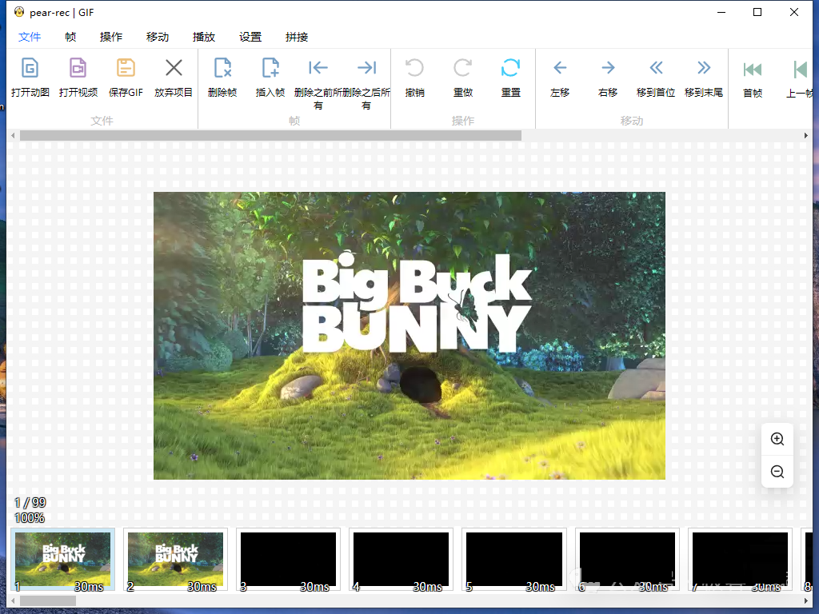Select the frame 2 thumbnail

[x=175, y=559]
